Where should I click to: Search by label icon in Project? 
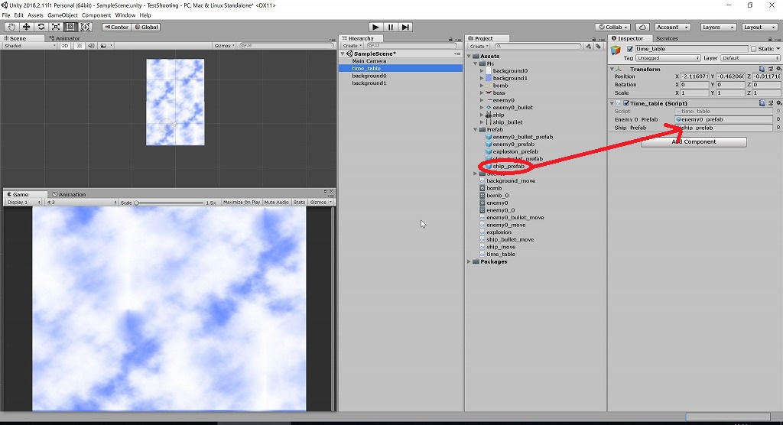598,46
